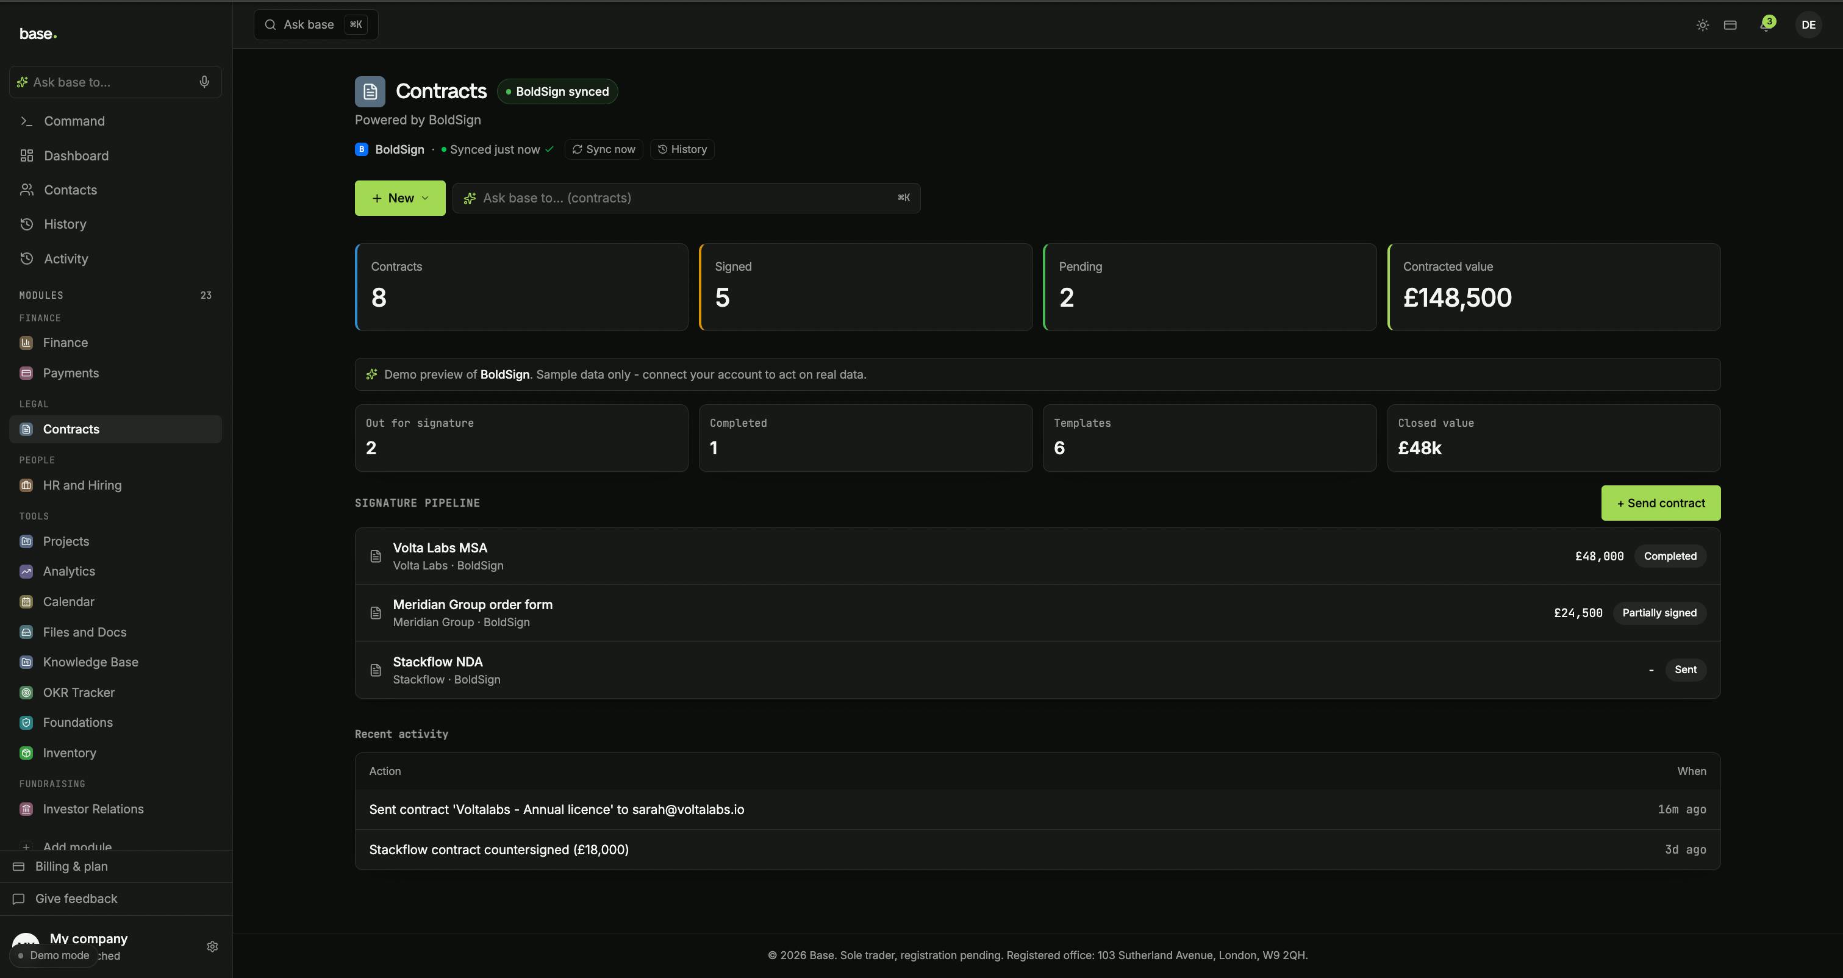1843x978 pixels.
Task: Click the Contracts 8 stat card
Action: click(x=521, y=287)
